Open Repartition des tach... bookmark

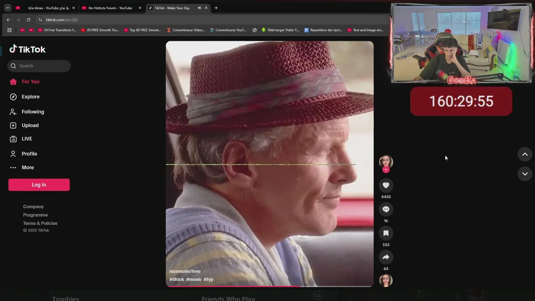pyautogui.click(x=324, y=30)
